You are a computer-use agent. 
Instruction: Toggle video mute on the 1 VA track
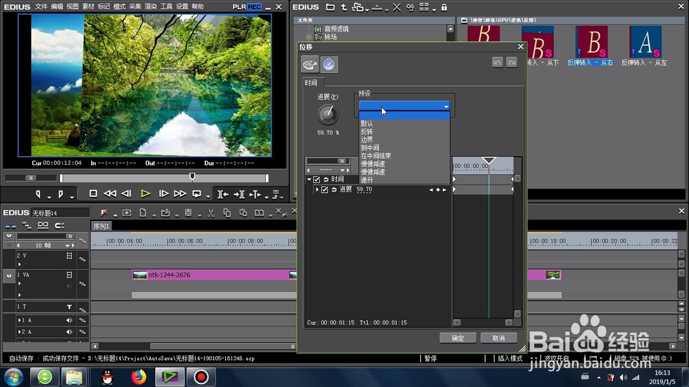click(69, 275)
